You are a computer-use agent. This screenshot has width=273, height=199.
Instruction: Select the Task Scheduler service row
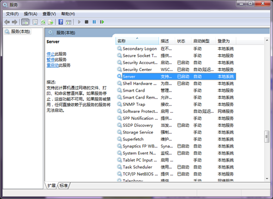(176, 167)
